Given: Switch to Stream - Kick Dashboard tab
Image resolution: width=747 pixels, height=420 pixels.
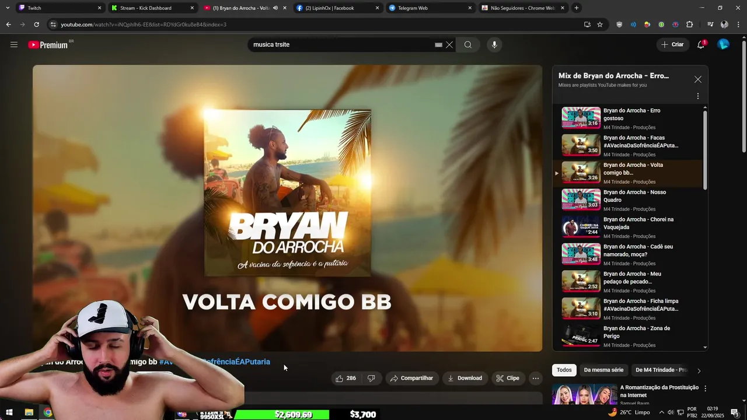Looking at the screenshot, I should (x=153, y=8).
